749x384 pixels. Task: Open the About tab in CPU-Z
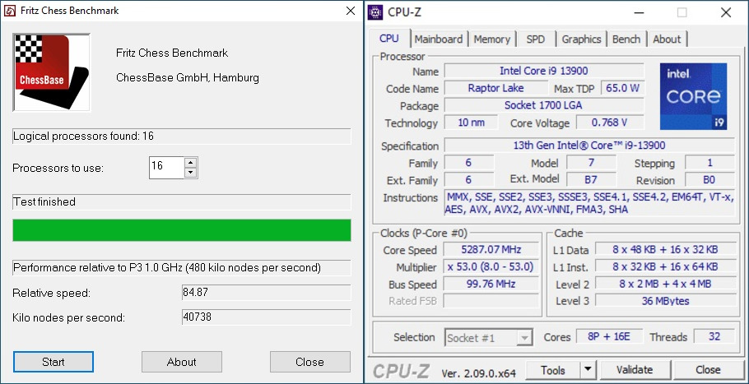(x=667, y=39)
